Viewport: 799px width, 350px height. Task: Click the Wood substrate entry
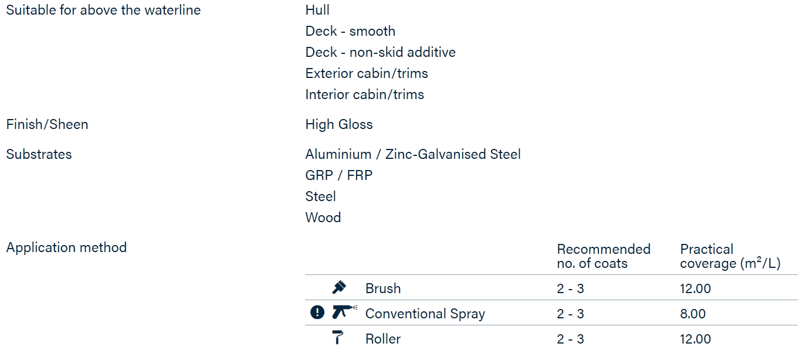(323, 218)
